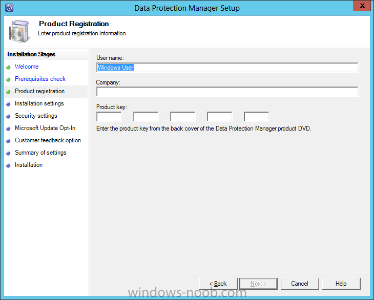Click the first product key box

pos(109,117)
